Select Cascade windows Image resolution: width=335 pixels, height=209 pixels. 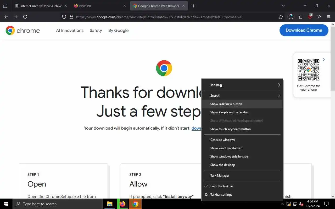pyautogui.click(x=242, y=140)
